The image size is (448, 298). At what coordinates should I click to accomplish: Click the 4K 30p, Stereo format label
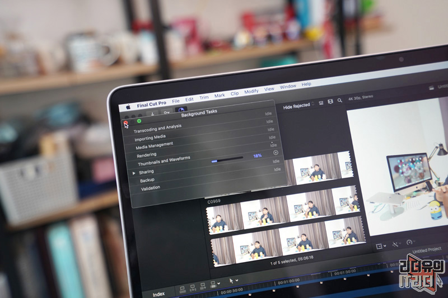[x=361, y=97]
